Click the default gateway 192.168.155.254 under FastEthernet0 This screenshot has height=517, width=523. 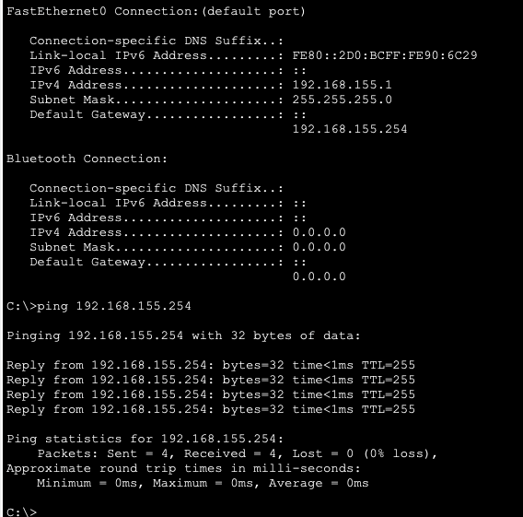tap(350, 129)
